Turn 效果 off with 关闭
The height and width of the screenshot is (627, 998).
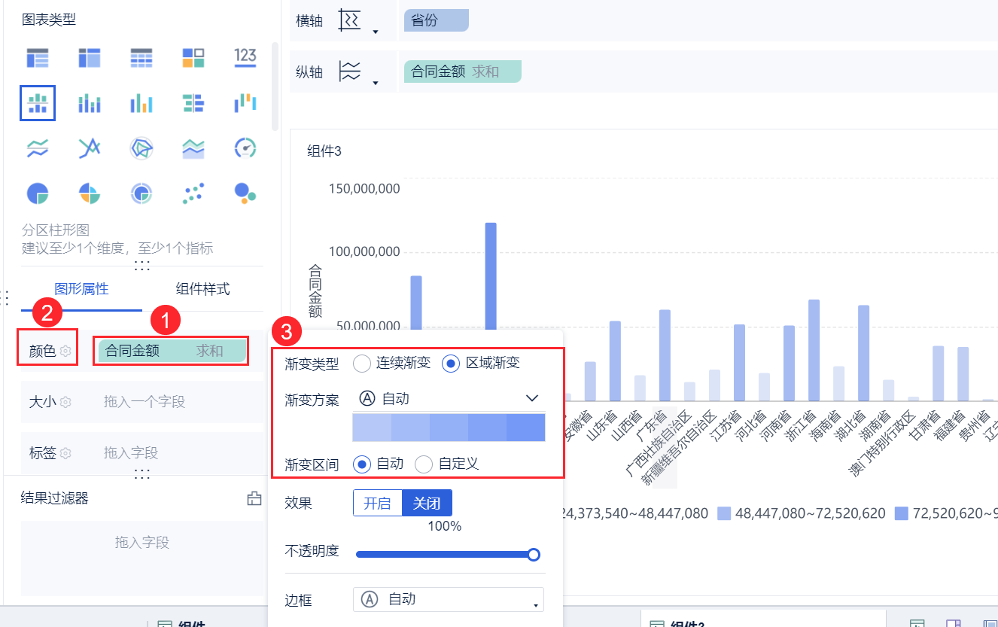coord(427,504)
